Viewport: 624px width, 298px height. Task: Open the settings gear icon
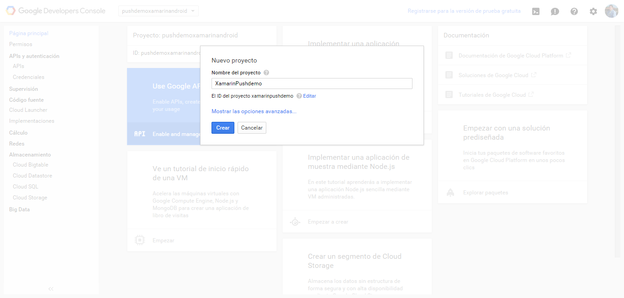[x=593, y=11]
